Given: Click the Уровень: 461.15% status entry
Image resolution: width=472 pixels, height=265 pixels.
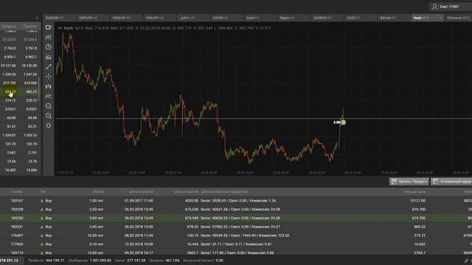Looking at the screenshot, I should coord(164,261).
